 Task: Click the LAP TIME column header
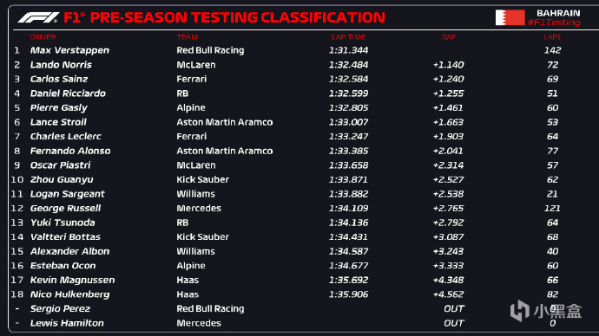click(x=348, y=37)
